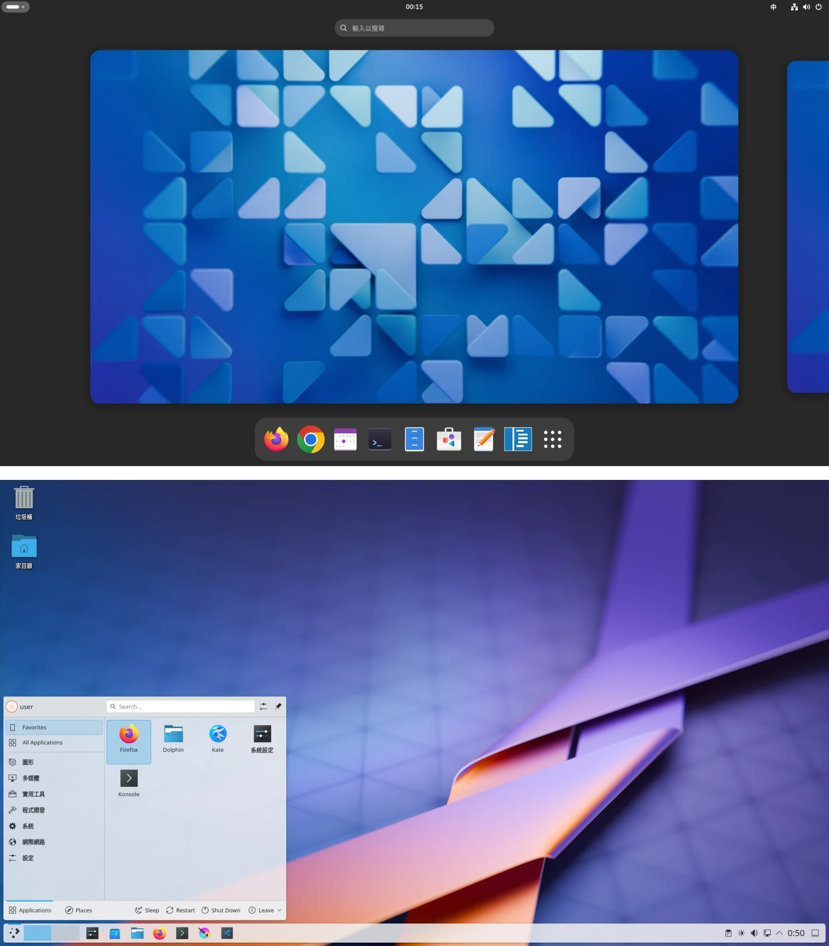
Task: Switch to the Applications tab in launcher footer
Action: [x=30, y=910]
